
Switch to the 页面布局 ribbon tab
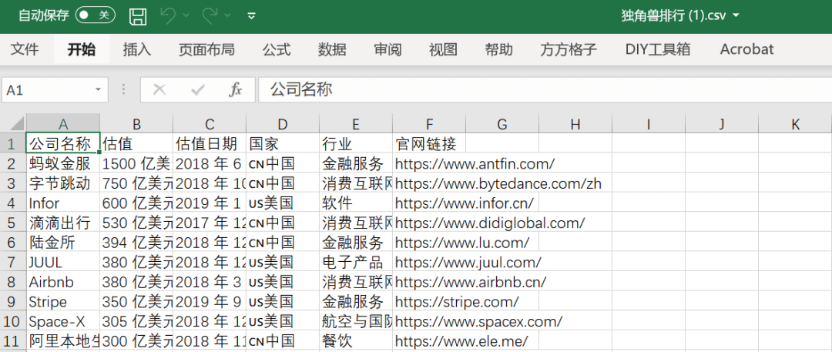click(206, 49)
